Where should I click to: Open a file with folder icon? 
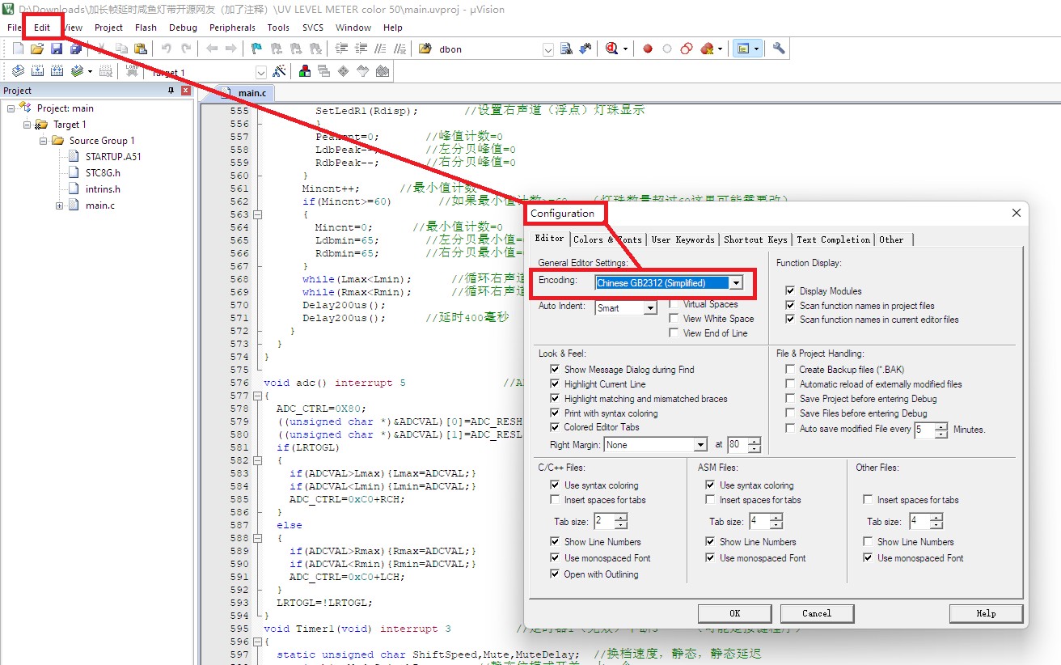(37, 49)
